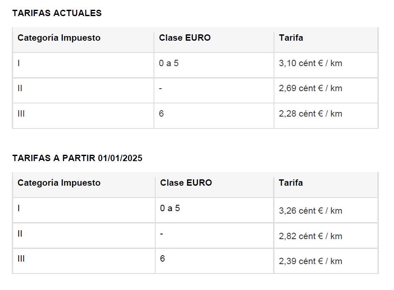Select EURO class 6 in the 01/01/2025 table
The image size is (394, 290).
pyautogui.click(x=162, y=258)
